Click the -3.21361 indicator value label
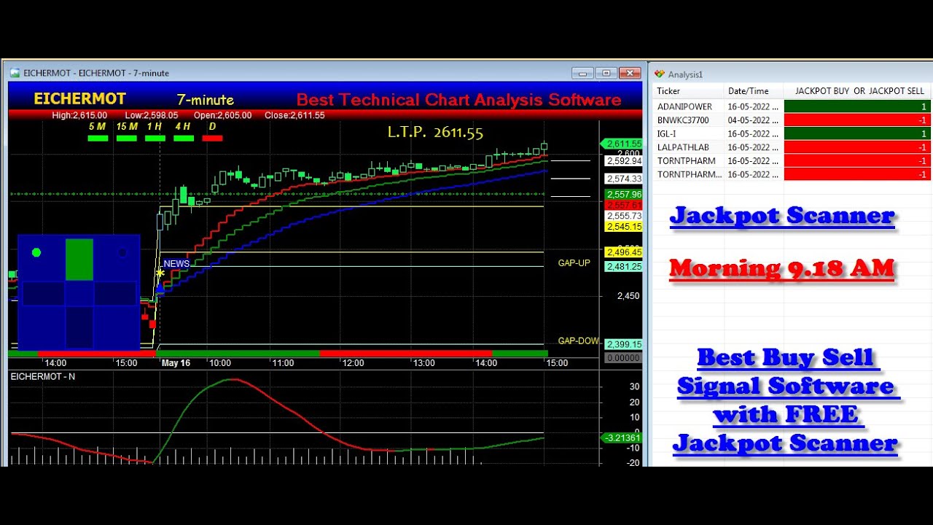The height and width of the screenshot is (525, 933). 621,437
